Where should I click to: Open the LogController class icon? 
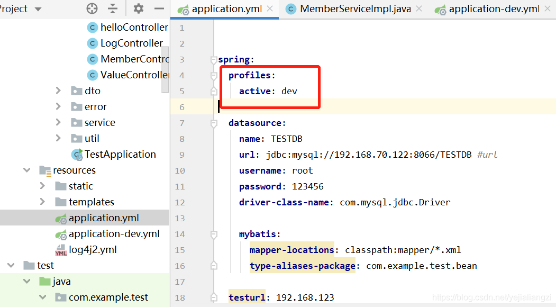pyautogui.click(x=93, y=43)
